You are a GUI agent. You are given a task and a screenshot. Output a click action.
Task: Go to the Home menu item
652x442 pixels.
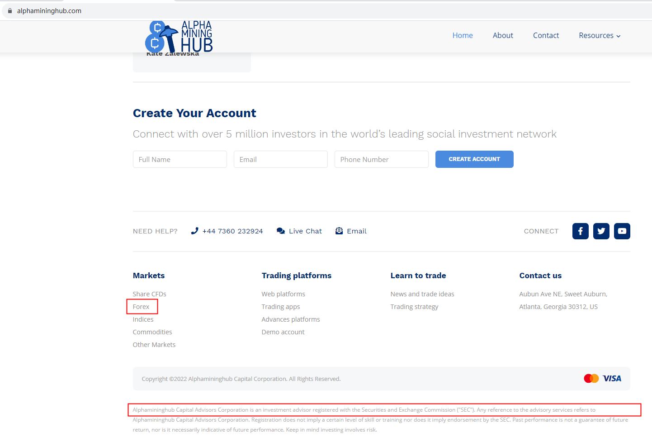(463, 35)
